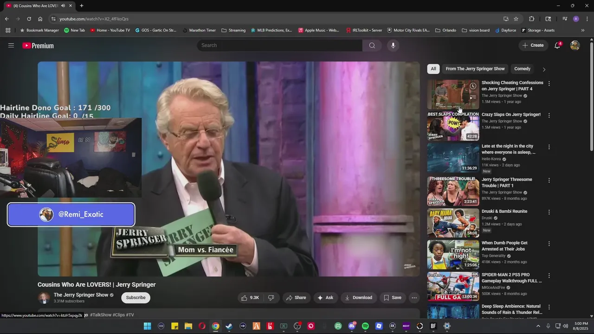Show hidden system tray icons

[x=538, y=326]
